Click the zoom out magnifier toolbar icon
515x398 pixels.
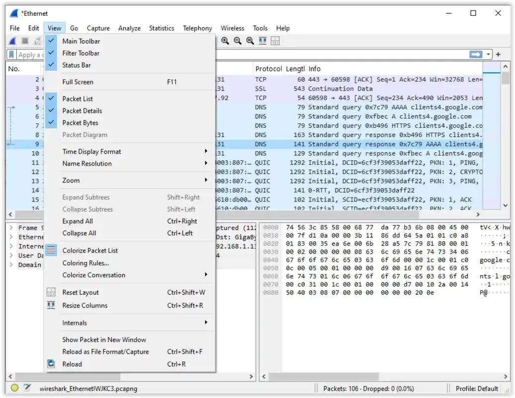pos(237,41)
